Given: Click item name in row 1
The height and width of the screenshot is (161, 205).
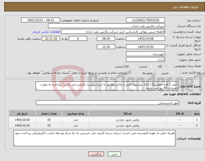Looking at the screenshot, I should pyautogui.click(x=128, y=120).
